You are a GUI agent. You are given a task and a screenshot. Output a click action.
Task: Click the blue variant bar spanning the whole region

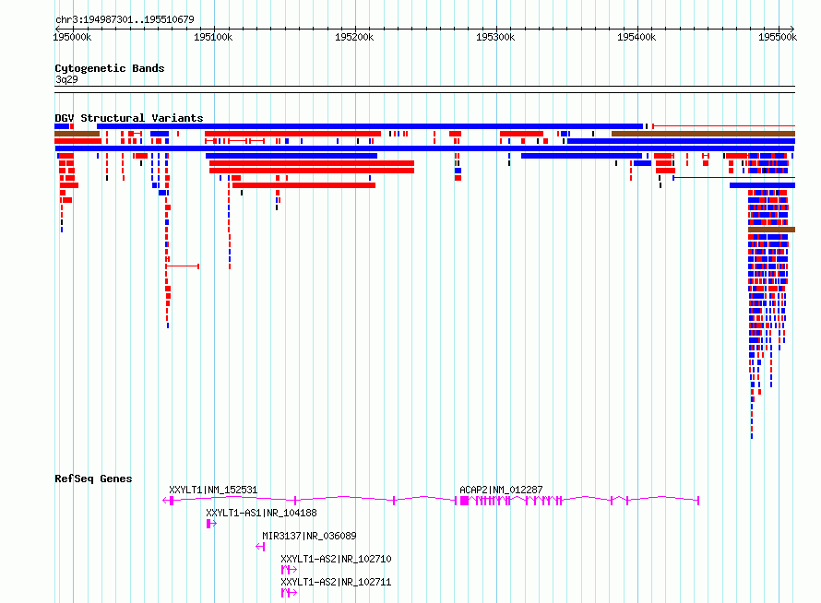coord(424,148)
